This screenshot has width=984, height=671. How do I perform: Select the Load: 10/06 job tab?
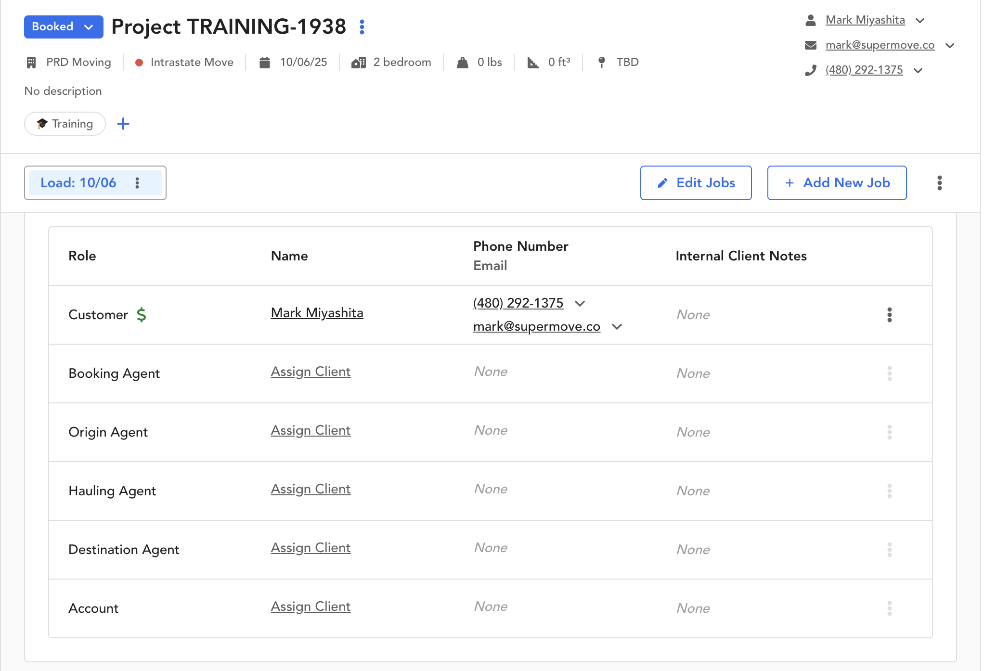pyautogui.click(x=78, y=183)
